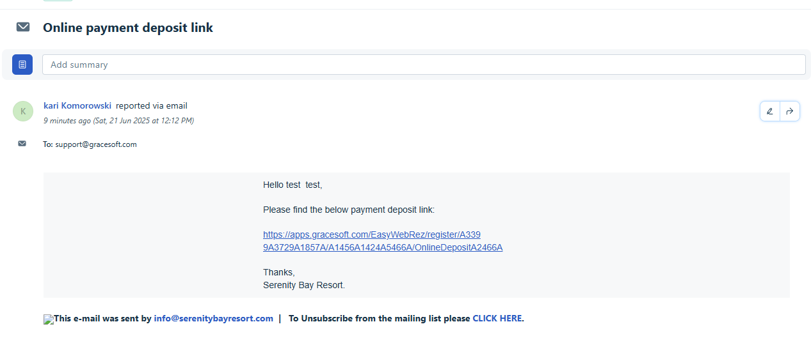
Task: Click the reported via email label
Action: 152,105
